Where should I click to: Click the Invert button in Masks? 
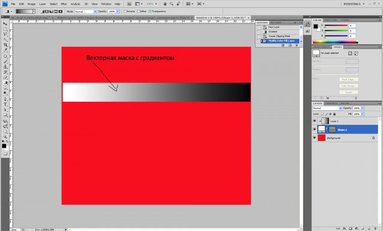348,92
